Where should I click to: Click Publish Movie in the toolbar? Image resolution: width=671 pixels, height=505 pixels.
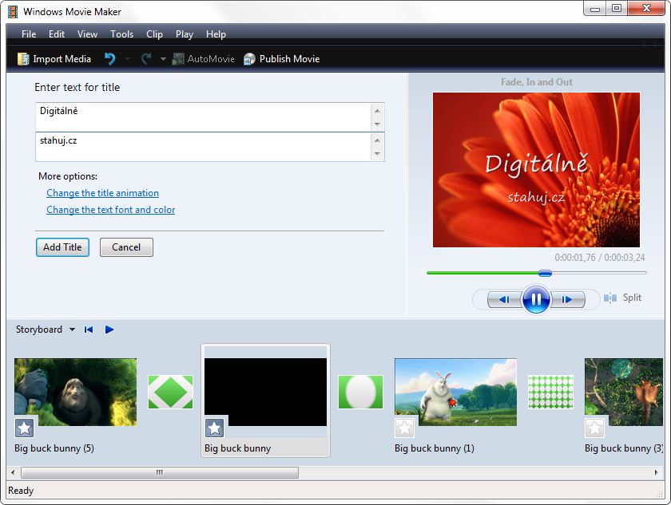coord(281,59)
